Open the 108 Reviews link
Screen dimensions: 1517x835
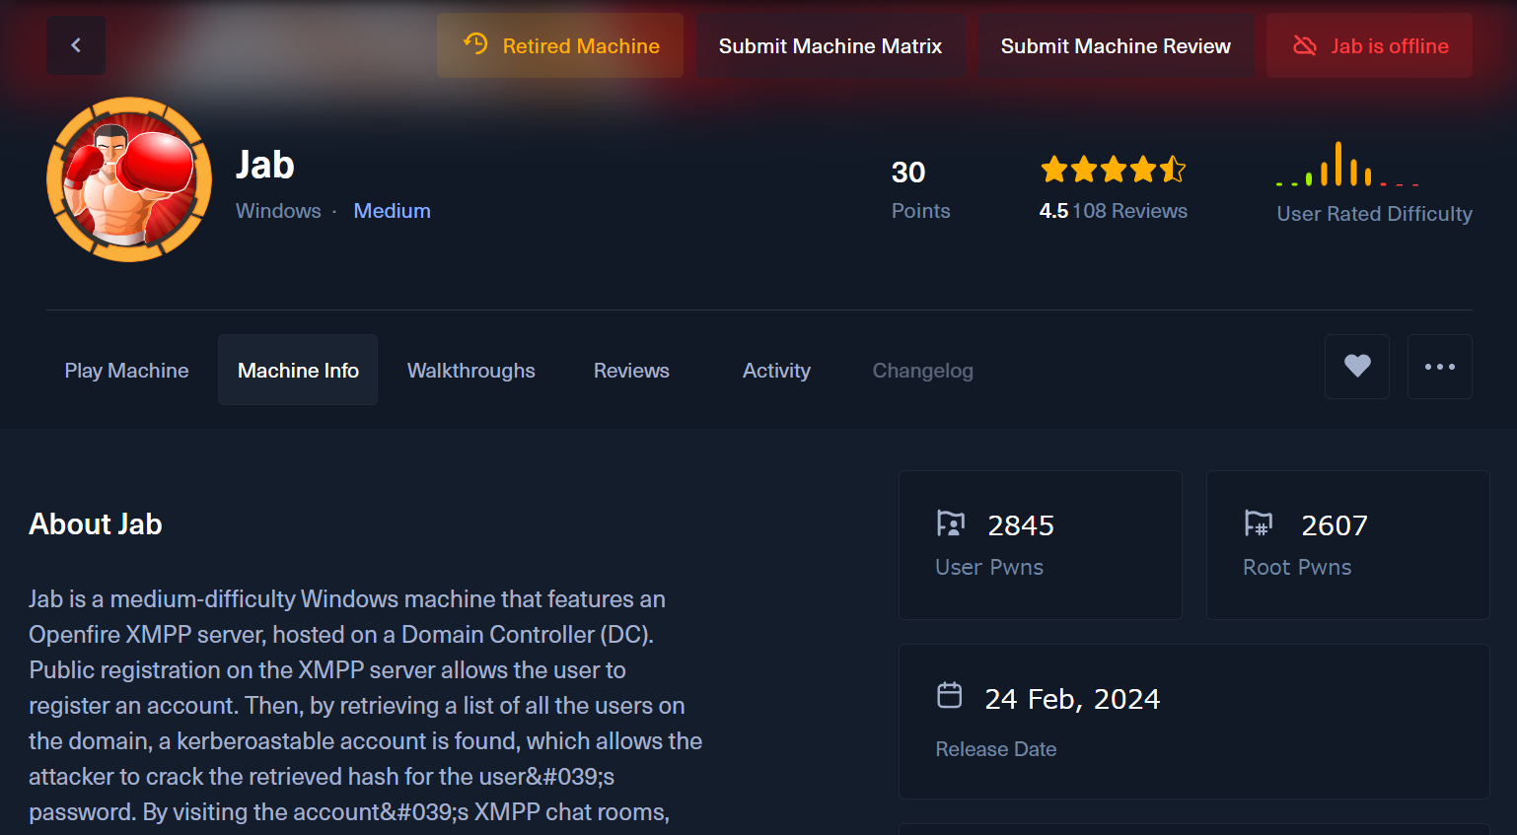pos(1129,211)
